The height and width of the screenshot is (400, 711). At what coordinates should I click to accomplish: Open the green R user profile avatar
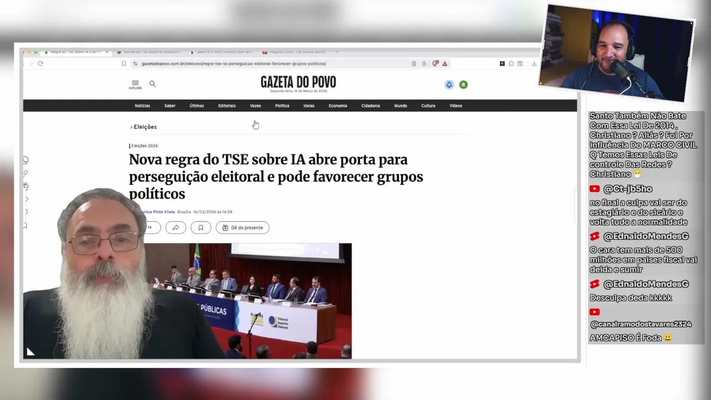[x=463, y=84]
